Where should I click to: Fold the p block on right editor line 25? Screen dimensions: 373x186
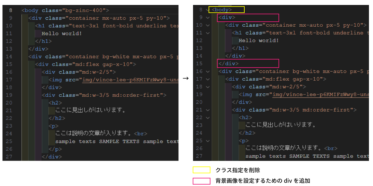(x=208, y=141)
